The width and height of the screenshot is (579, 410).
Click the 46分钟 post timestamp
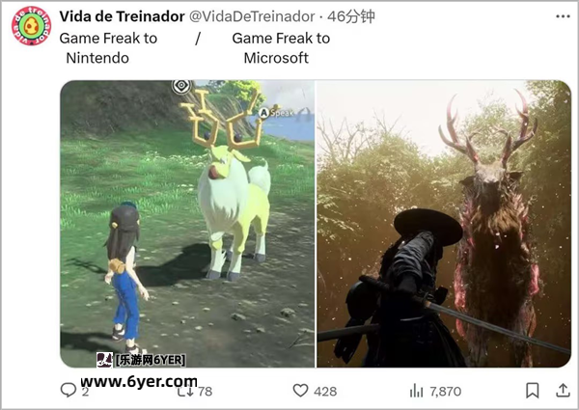[351, 16]
